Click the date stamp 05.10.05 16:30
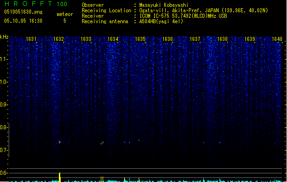This screenshot has width=287, height=182. [x=23, y=21]
